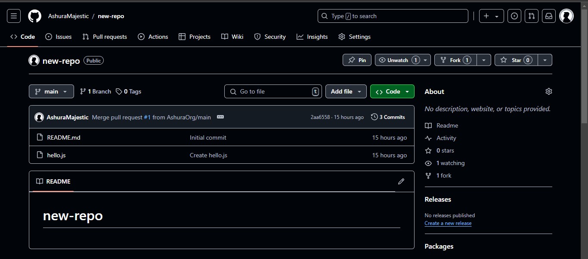View the 0 Tags link
Screen dimensions: 588x259
point(128,91)
